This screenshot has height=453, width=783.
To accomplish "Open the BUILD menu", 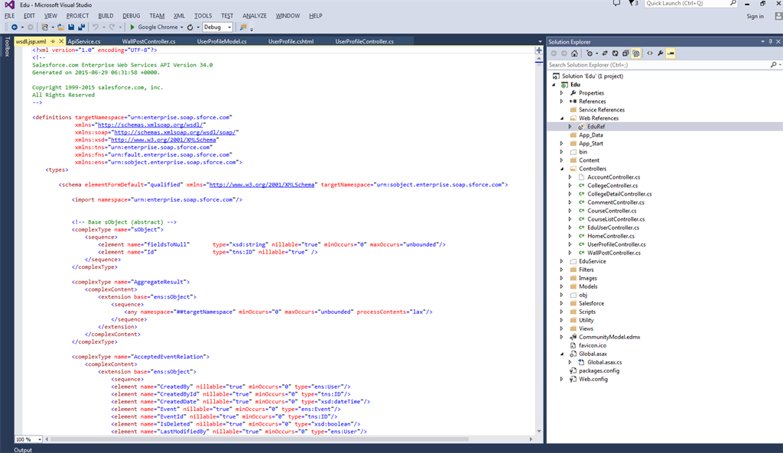I will coord(106,15).
